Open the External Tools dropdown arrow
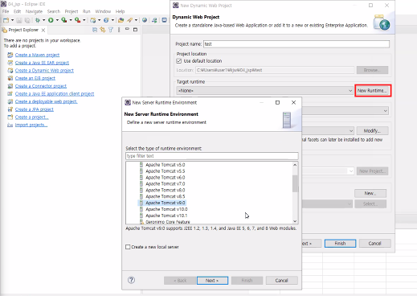 tap(84, 20)
